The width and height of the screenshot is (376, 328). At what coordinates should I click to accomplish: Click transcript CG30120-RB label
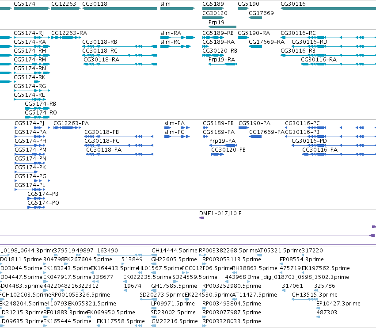click(x=220, y=51)
